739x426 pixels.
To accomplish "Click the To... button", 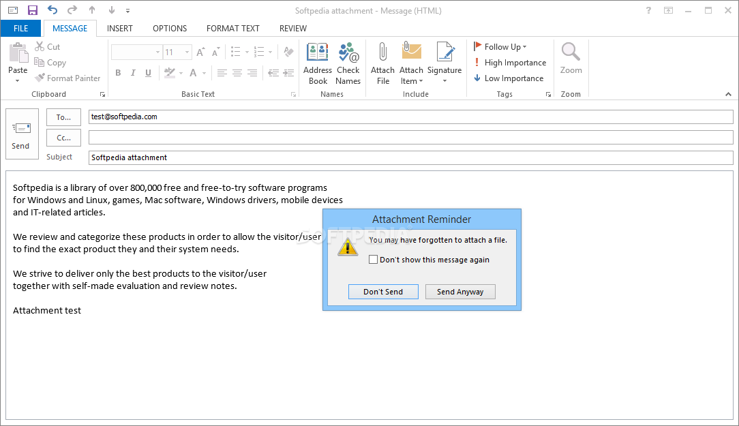I will tap(63, 117).
